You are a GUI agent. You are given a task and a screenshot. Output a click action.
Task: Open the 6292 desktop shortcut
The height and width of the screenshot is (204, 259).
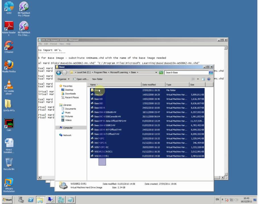click(x=9, y=8)
